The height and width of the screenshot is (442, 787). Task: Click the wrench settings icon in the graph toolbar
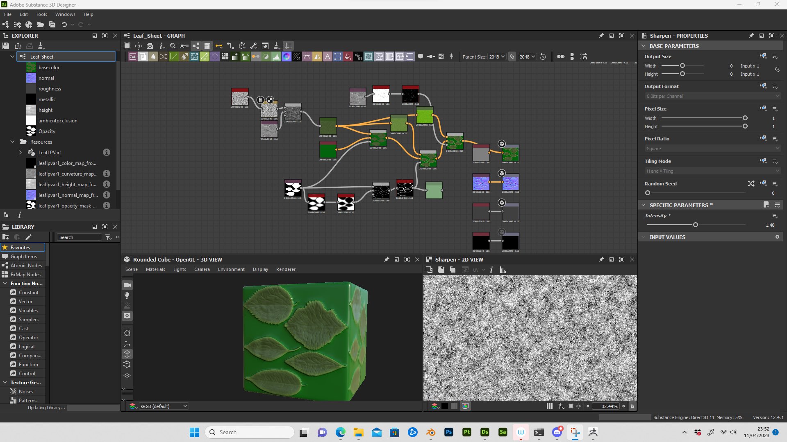coord(253,46)
